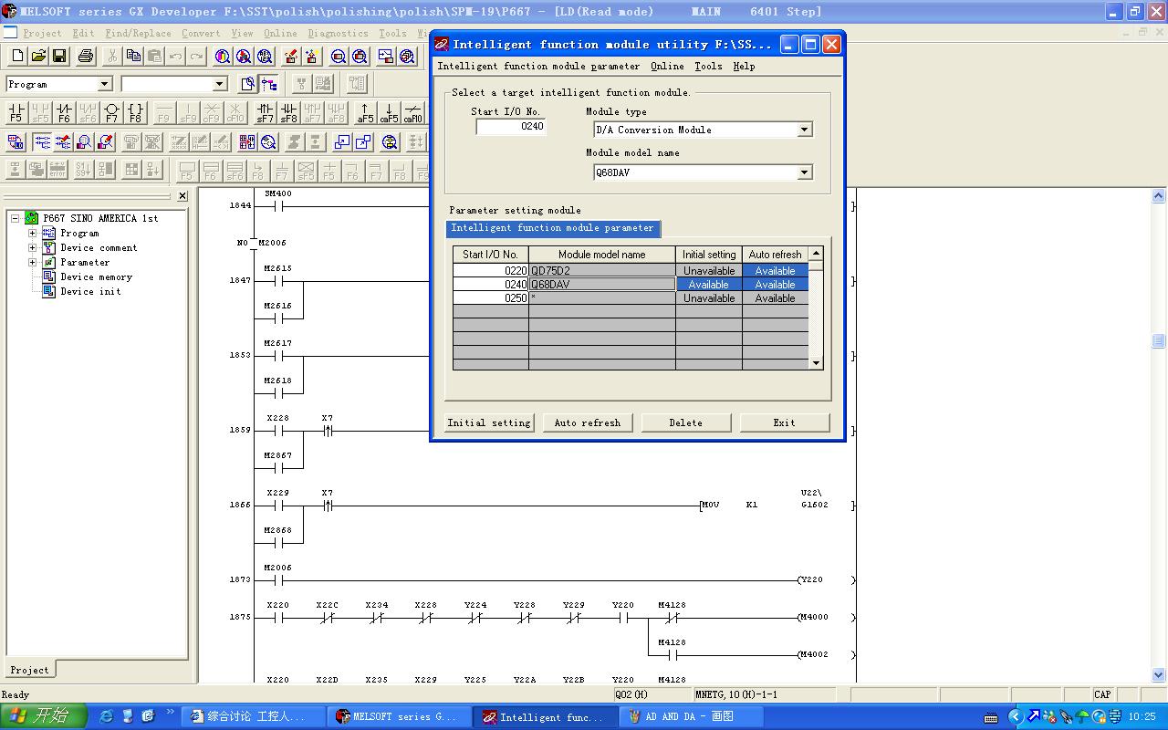Open the Module type dropdown
The width and height of the screenshot is (1168, 730).
[804, 130]
